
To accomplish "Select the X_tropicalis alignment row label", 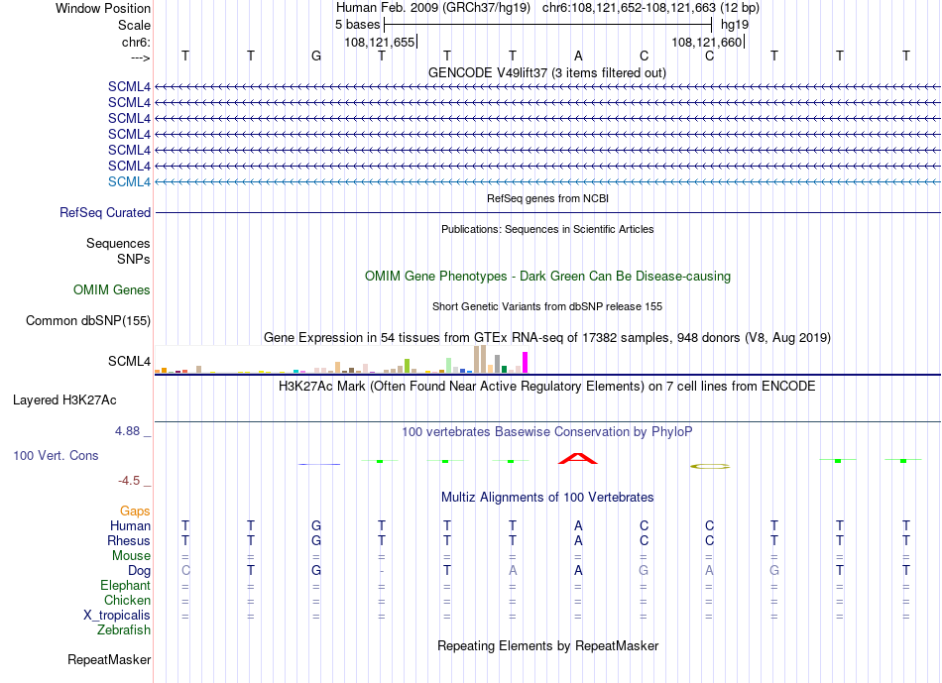I will [x=117, y=616].
